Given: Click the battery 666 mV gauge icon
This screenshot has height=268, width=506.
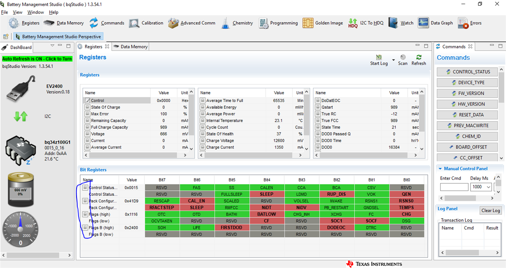Looking at the screenshot, I should [x=21, y=189].
